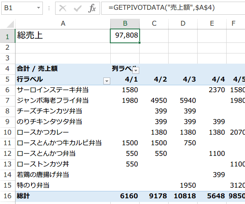Click cell B1 showing 97,808
This screenshot has width=245, height=204.
125,36
